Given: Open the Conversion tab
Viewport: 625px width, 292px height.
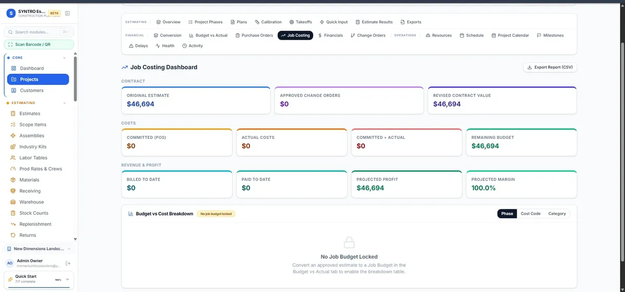Looking at the screenshot, I should coord(168,35).
